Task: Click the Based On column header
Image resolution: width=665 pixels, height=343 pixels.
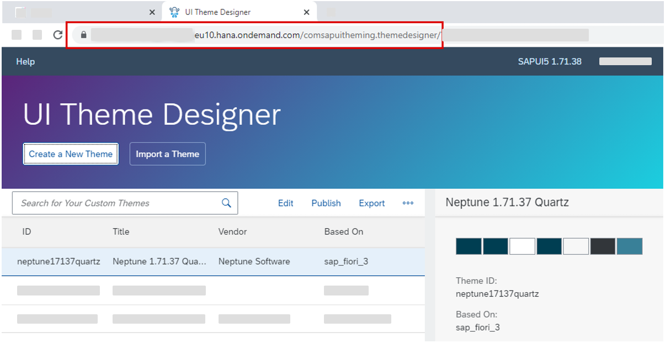Action: click(343, 231)
